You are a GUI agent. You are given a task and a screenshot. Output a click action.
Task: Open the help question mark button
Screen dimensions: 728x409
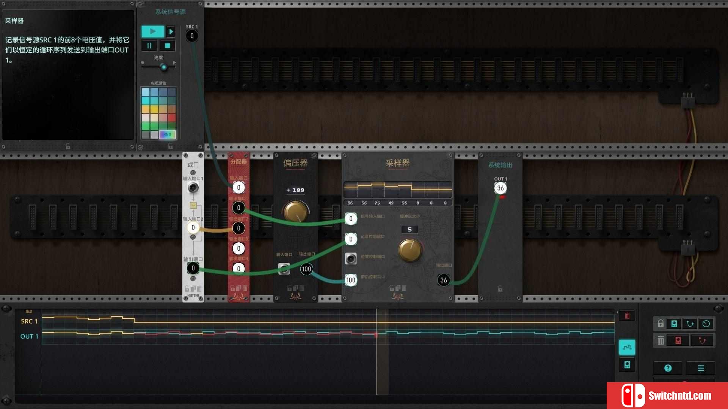[x=668, y=368]
